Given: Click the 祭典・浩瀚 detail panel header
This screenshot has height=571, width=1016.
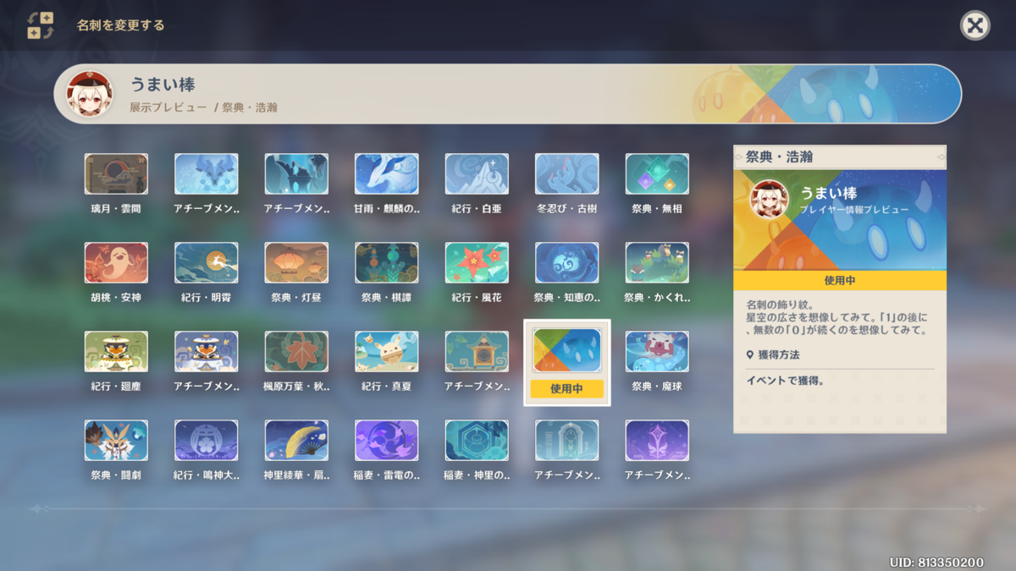Looking at the screenshot, I should pyautogui.click(x=840, y=156).
